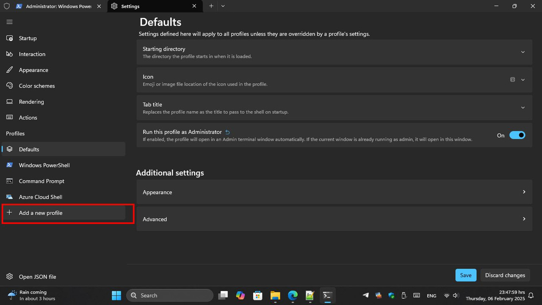Viewport: 542px width, 305px height.
Task: Close the Settings tab
Action: pos(194,6)
